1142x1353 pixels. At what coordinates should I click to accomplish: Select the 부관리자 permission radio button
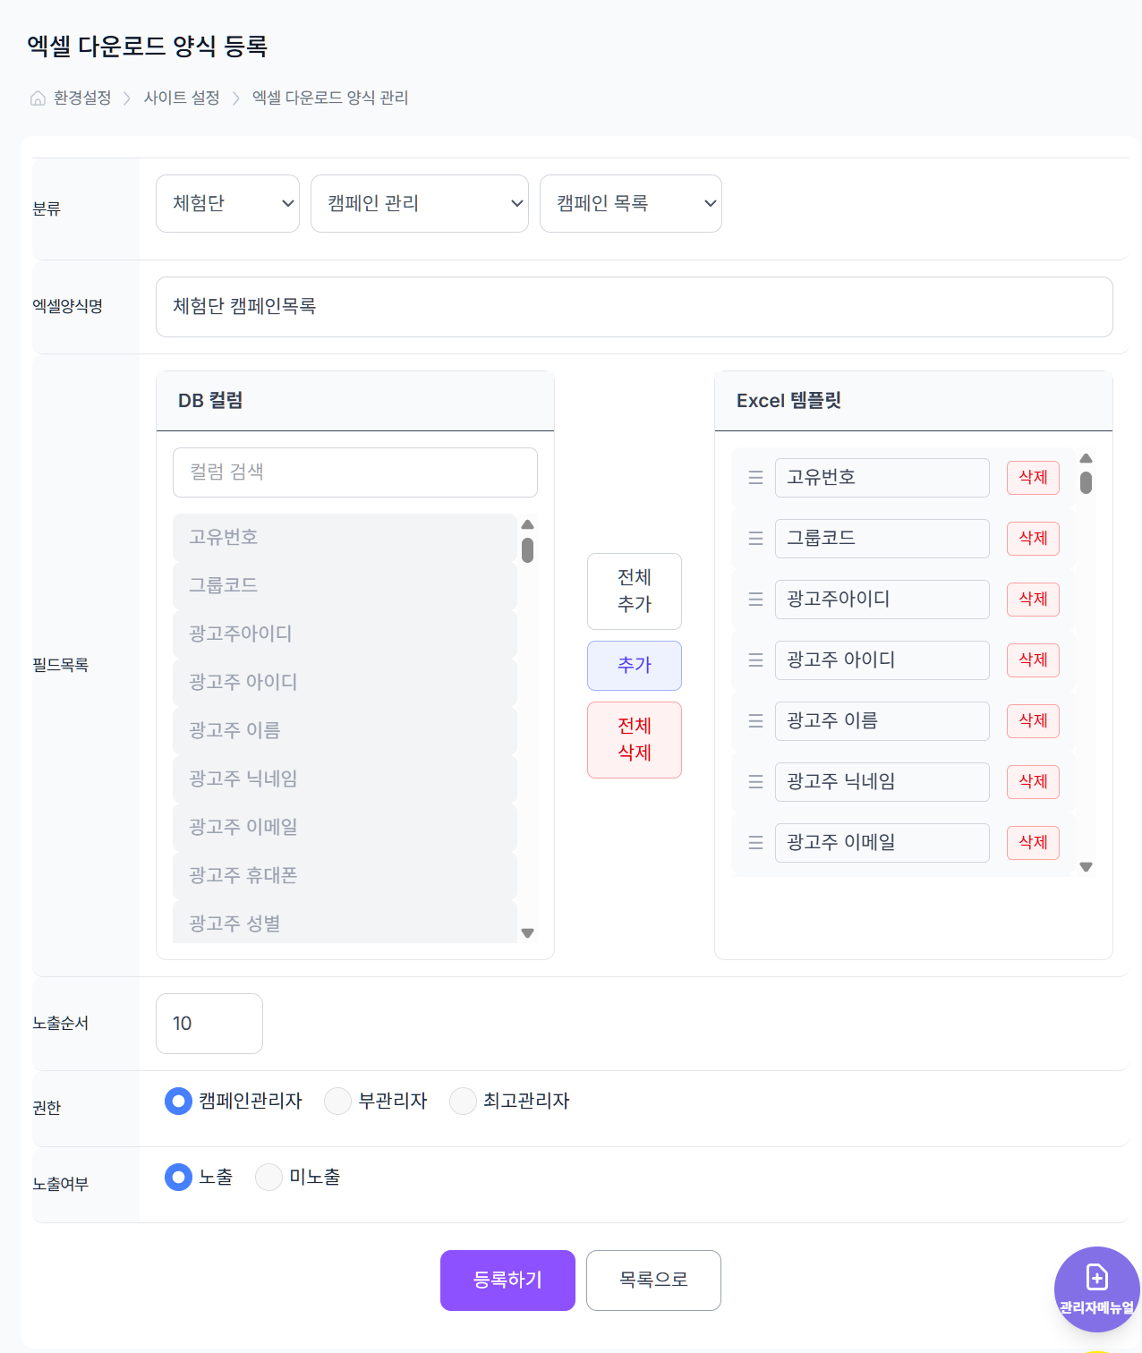(337, 1101)
